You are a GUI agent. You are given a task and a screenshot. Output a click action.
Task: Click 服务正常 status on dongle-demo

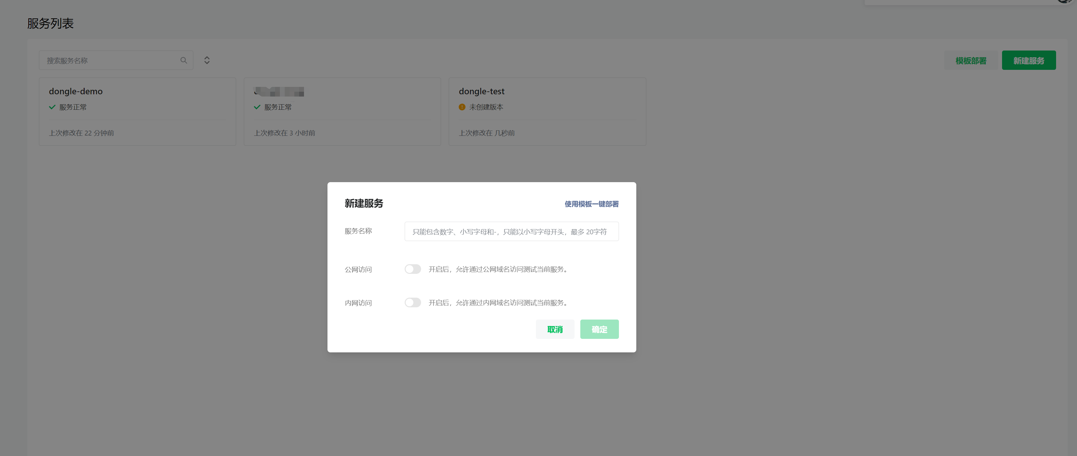pyautogui.click(x=73, y=107)
